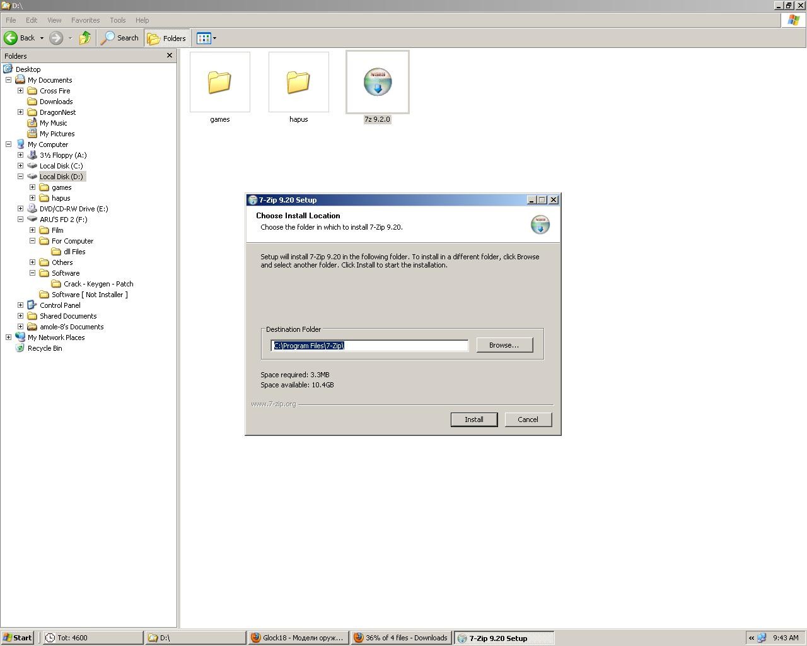This screenshot has width=807, height=646.
Task: Open the Favorites menu
Action: [x=85, y=20]
